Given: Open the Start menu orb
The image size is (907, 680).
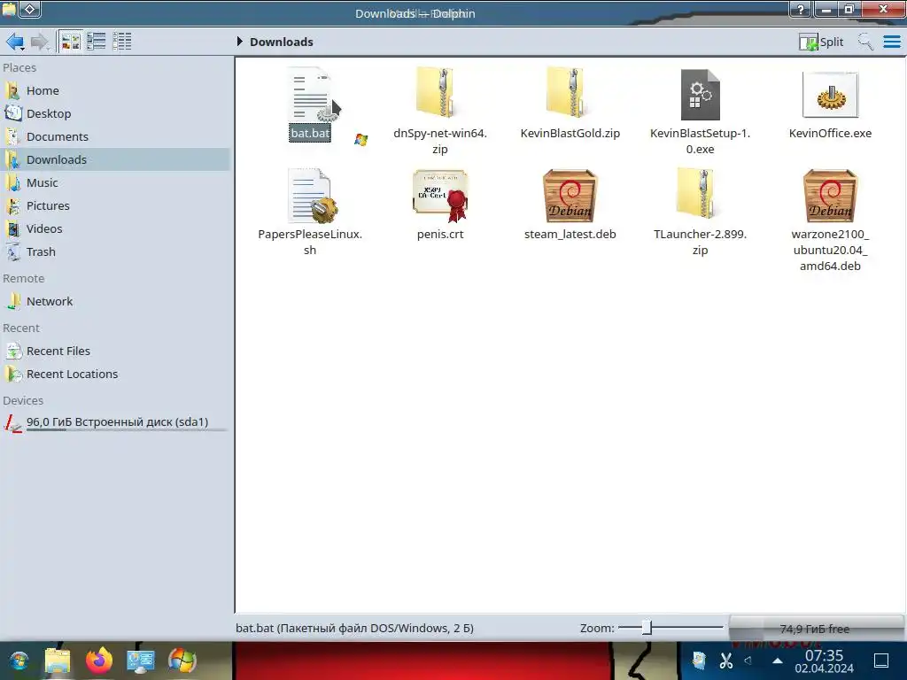Looking at the screenshot, I should pos(19,661).
